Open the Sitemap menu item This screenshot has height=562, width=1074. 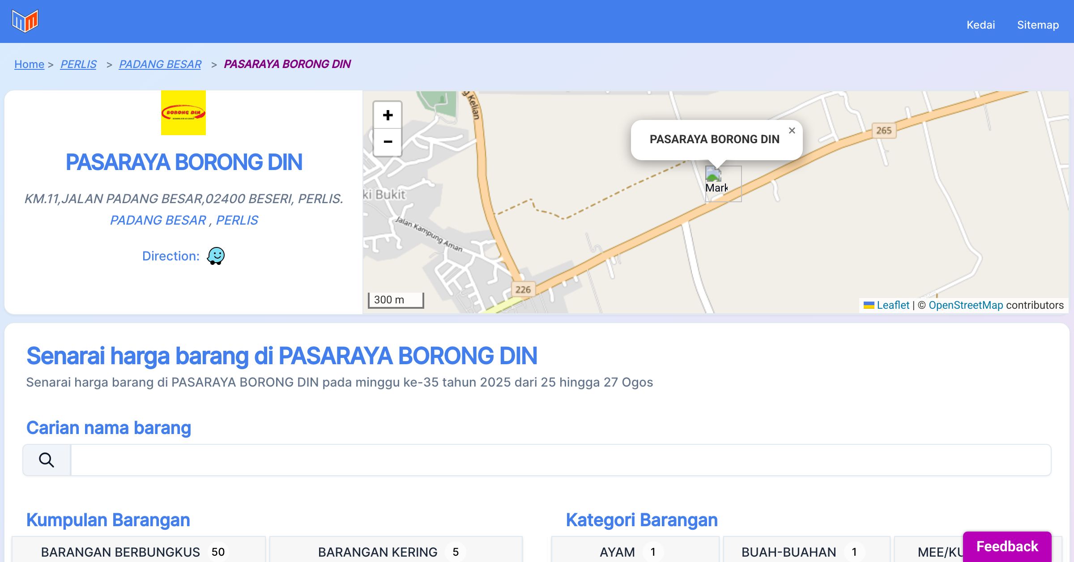point(1038,25)
